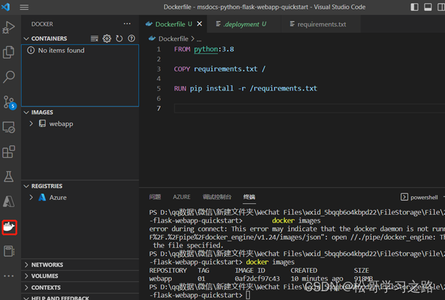Select the Docker whale icon in activity bar
This screenshot has height=300, width=445.
(9, 227)
